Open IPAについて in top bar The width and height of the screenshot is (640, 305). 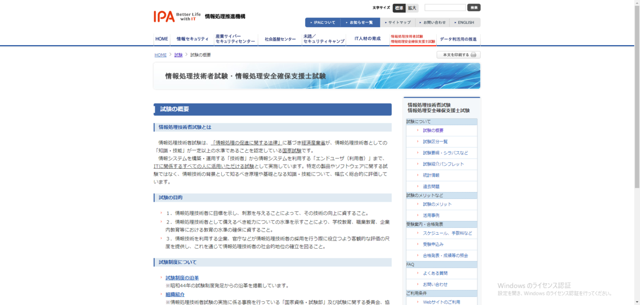click(323, 22)
